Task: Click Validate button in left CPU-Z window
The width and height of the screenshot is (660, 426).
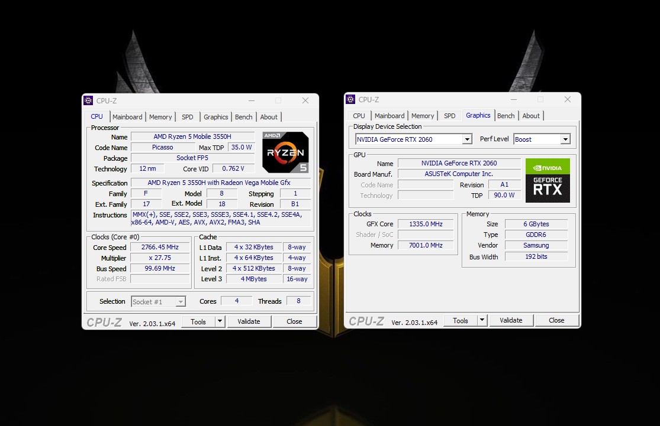Action: [249, 321]
